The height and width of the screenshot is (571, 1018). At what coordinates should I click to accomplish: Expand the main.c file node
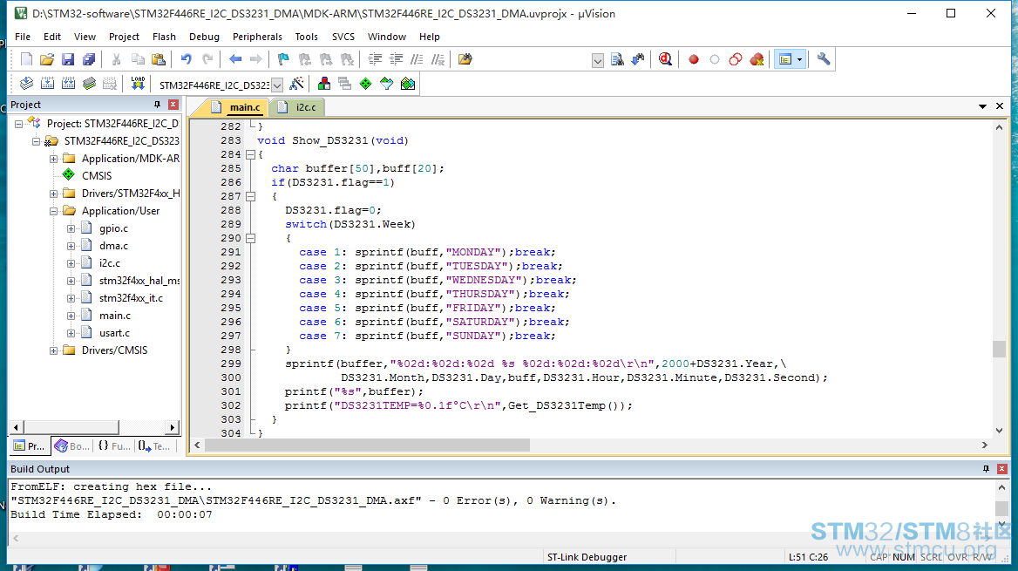pos(71,316)
